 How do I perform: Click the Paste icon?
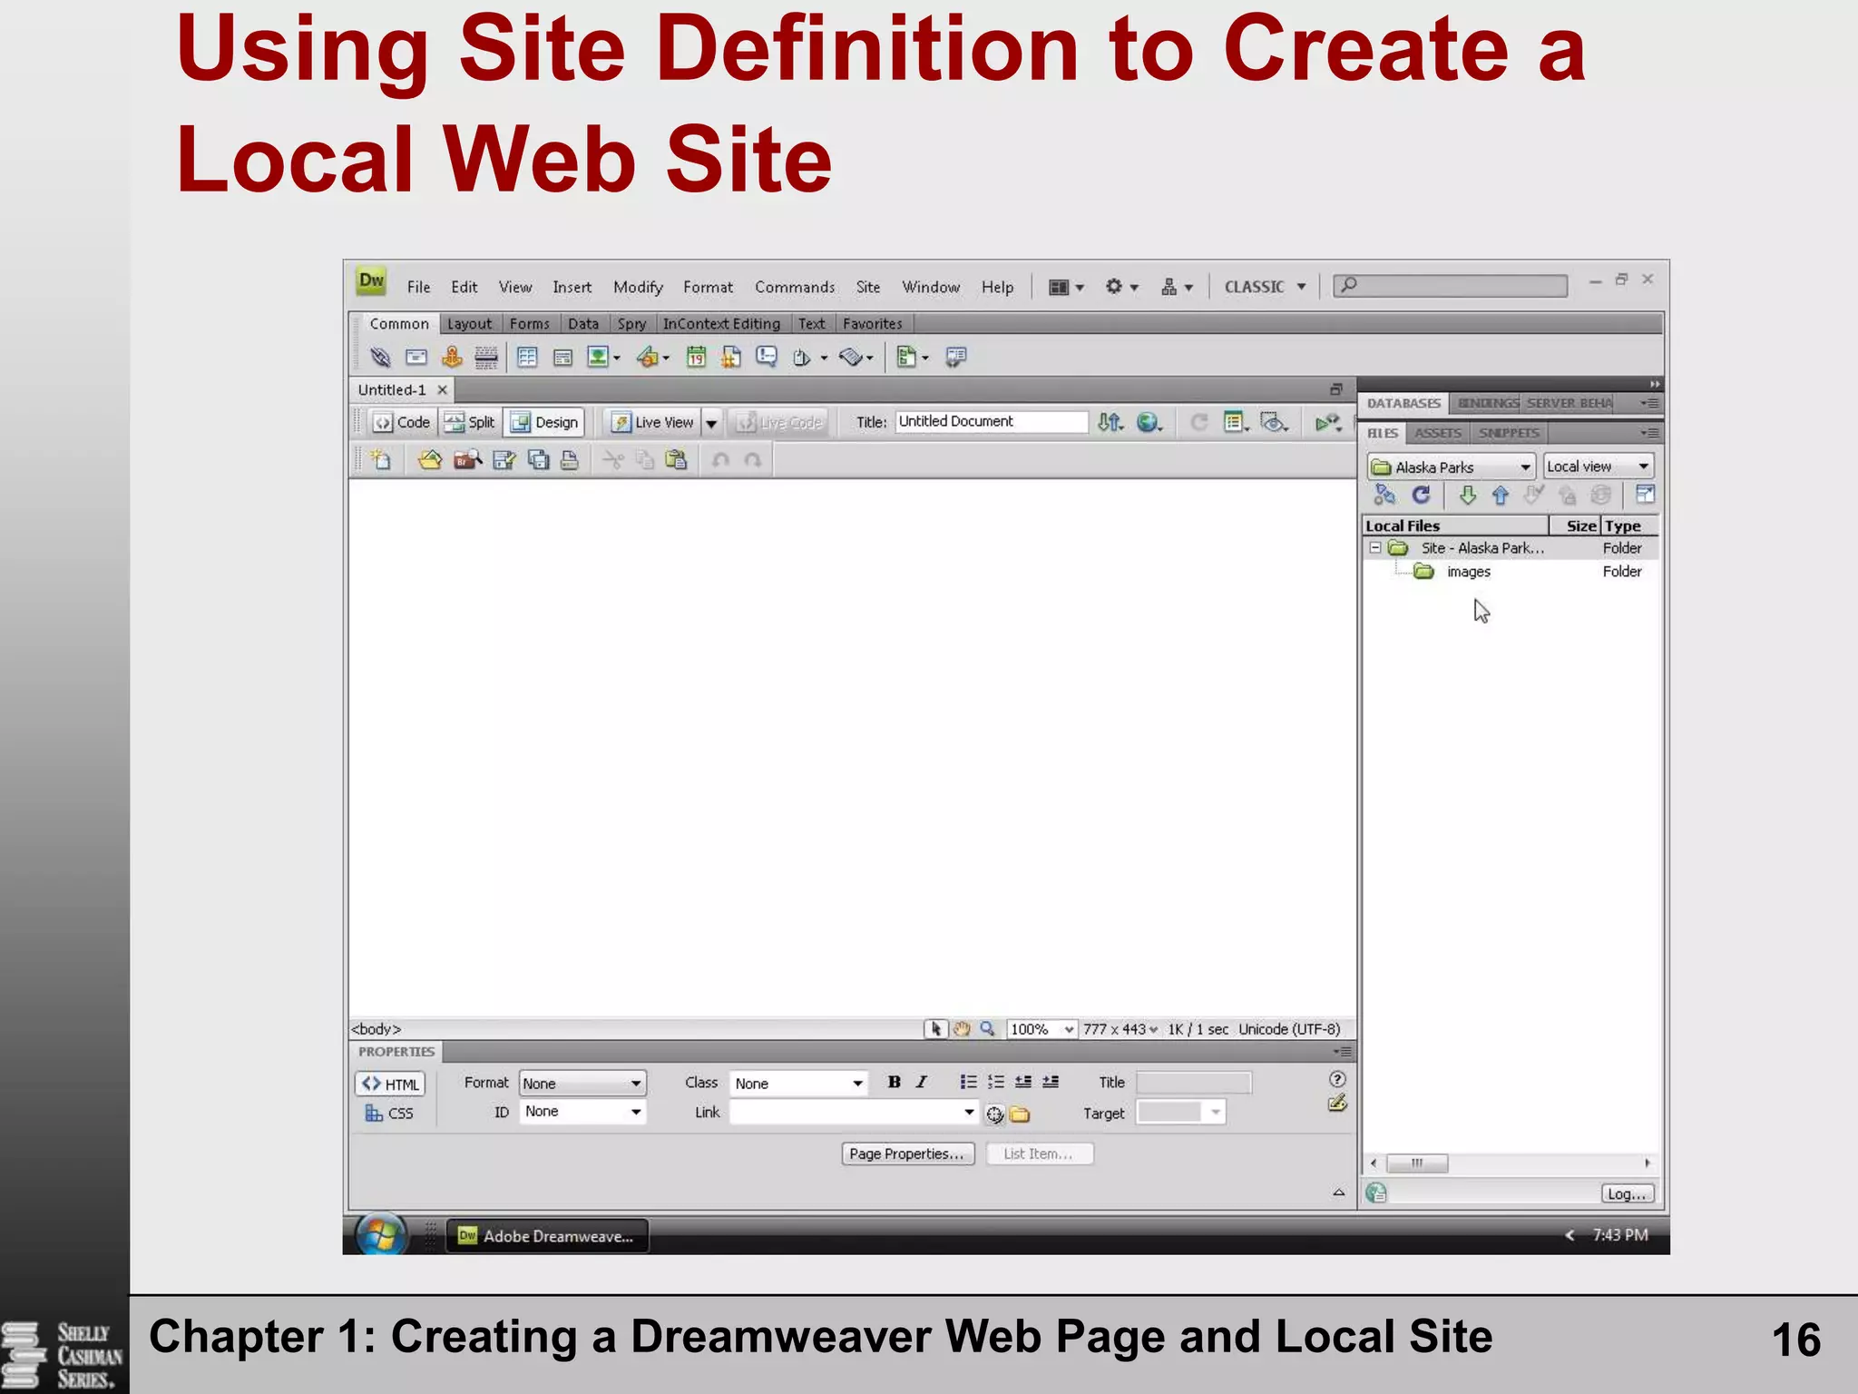pos(676,460)
